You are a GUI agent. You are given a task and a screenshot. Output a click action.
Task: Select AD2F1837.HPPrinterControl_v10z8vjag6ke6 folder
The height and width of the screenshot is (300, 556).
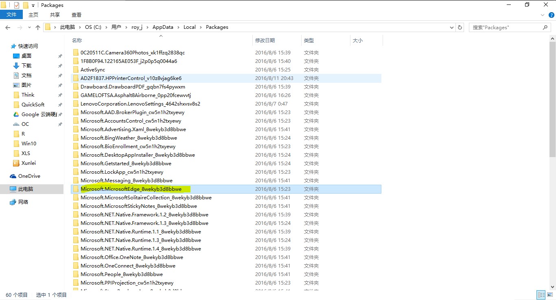coord(226,78)
